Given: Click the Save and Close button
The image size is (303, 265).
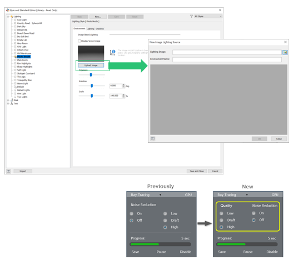Looking at the screenshot, I should click(x=196, y=171).
